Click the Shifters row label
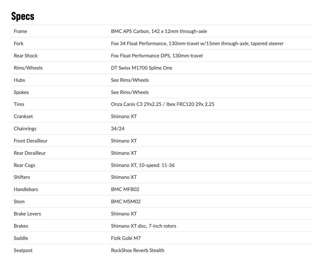This screenshot has width=312, height=260. click(22, 177)
